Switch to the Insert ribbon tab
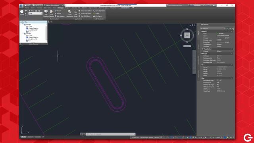Screen dimensions: 254x143 33,8
